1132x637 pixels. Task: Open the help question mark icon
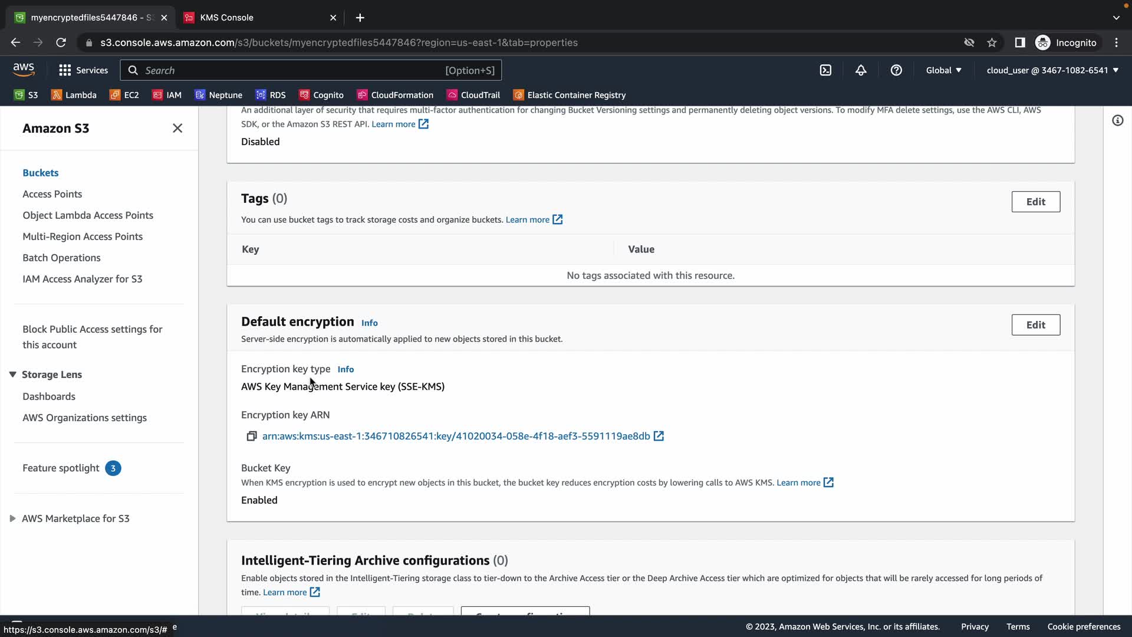point(896,70)
